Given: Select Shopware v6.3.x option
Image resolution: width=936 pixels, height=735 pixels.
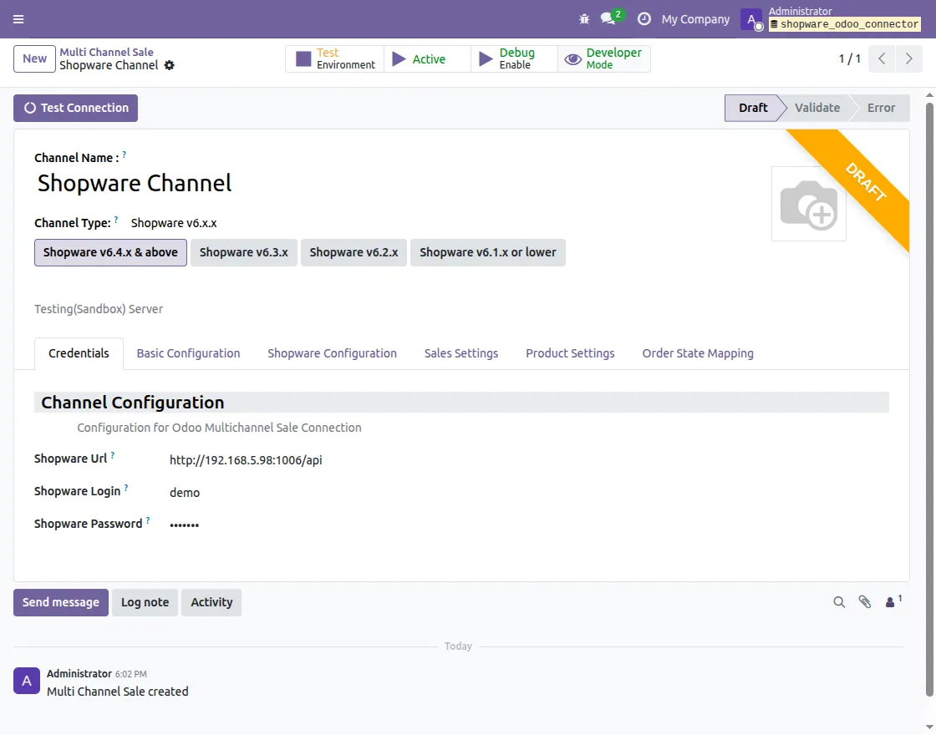Looking at the screenshot, I should coord(243,252).
